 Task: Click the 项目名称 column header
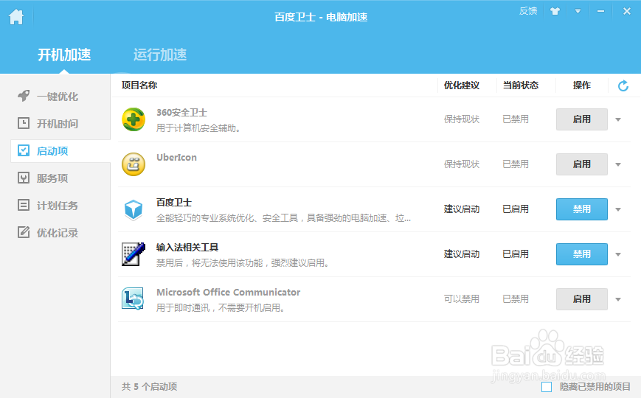click(x=139, y=85)
